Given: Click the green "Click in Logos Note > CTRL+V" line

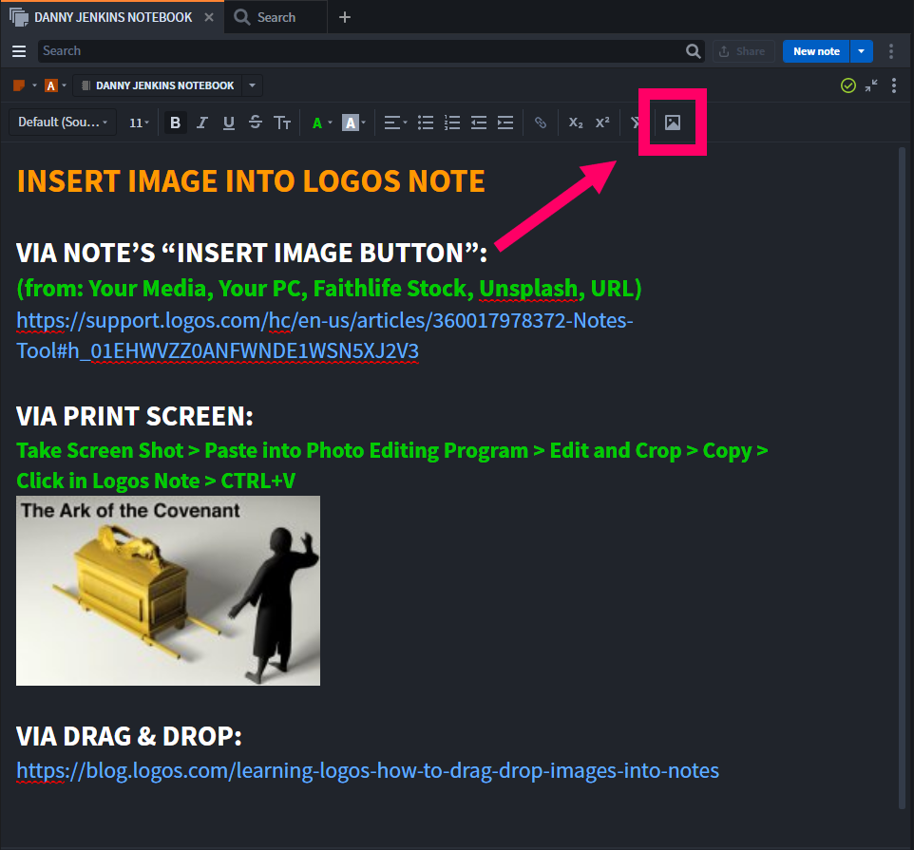Looking at the screenshot, I should (x=156, y=482).
